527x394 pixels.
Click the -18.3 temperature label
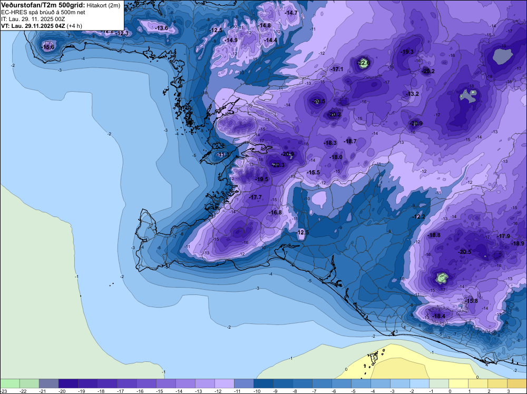tap(330, 143)
